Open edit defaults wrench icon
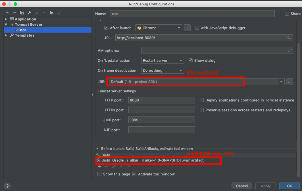The image size is (302, 191). [x=29, y=13]
